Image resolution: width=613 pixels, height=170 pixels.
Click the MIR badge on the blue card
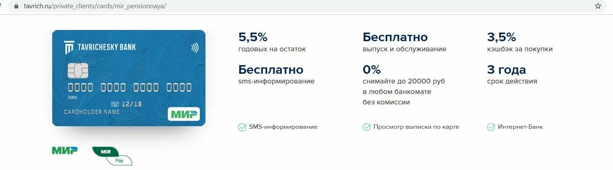(184, 114)
